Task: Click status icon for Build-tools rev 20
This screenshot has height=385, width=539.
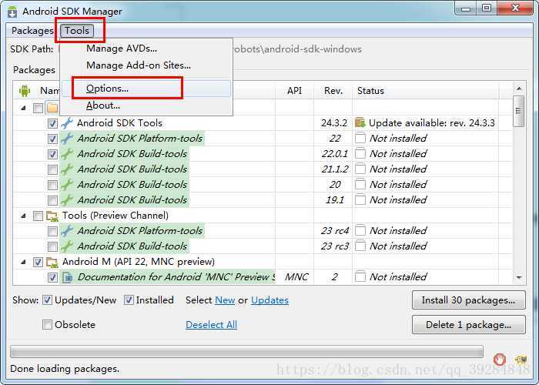Action: (360, 185)
